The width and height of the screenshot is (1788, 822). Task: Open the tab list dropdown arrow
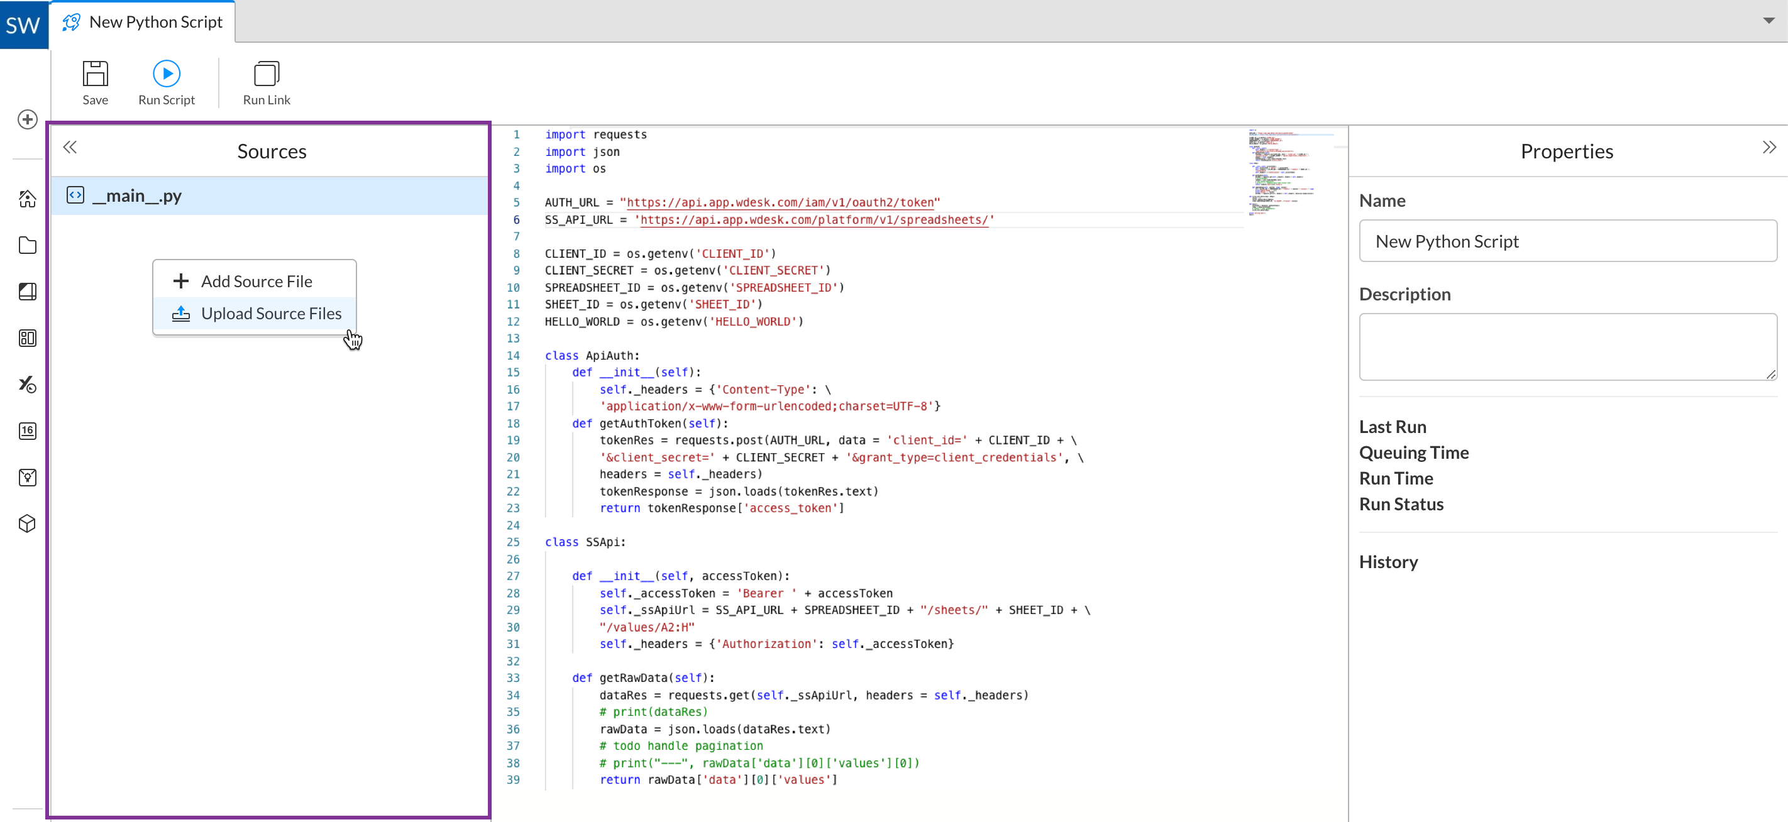[1769, 21]
